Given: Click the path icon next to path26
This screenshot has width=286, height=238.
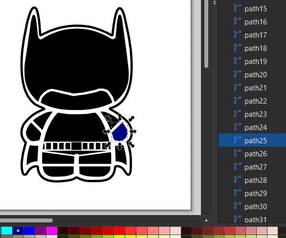Looking at the screenshot, I should pos(237,153).
